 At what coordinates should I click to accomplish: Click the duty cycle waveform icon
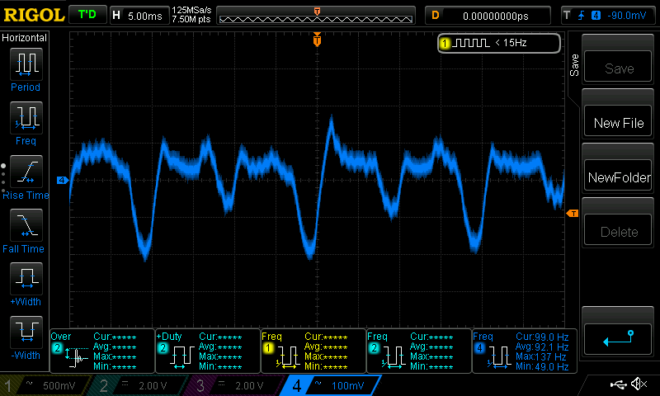tap(182, 357)
